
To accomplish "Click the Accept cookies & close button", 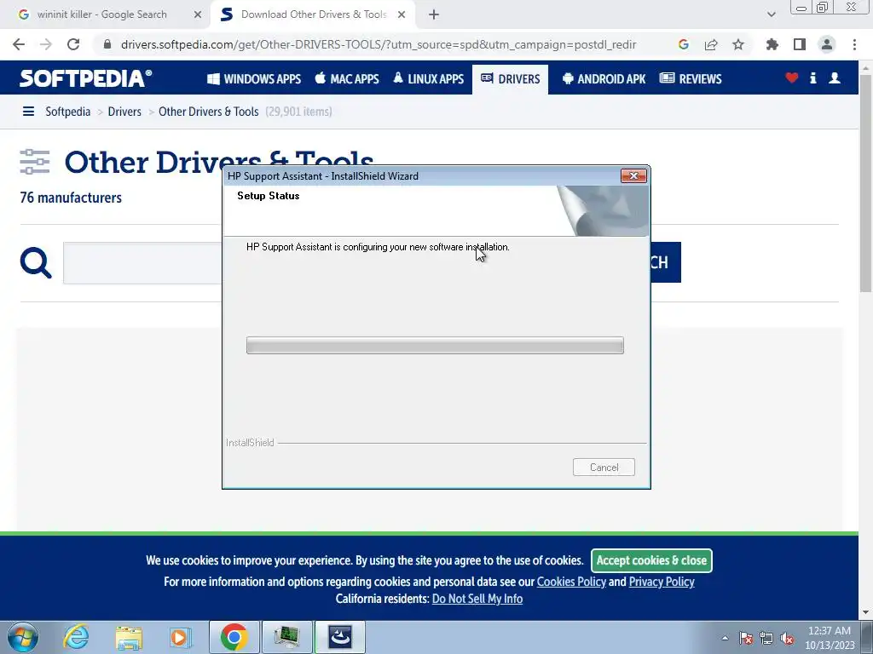I will pyautogui.click(x=651, y=560).
